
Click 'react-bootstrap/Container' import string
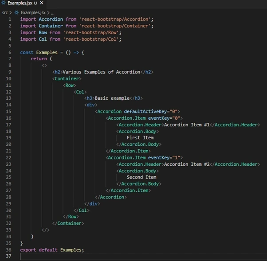(x=115, y=26)
